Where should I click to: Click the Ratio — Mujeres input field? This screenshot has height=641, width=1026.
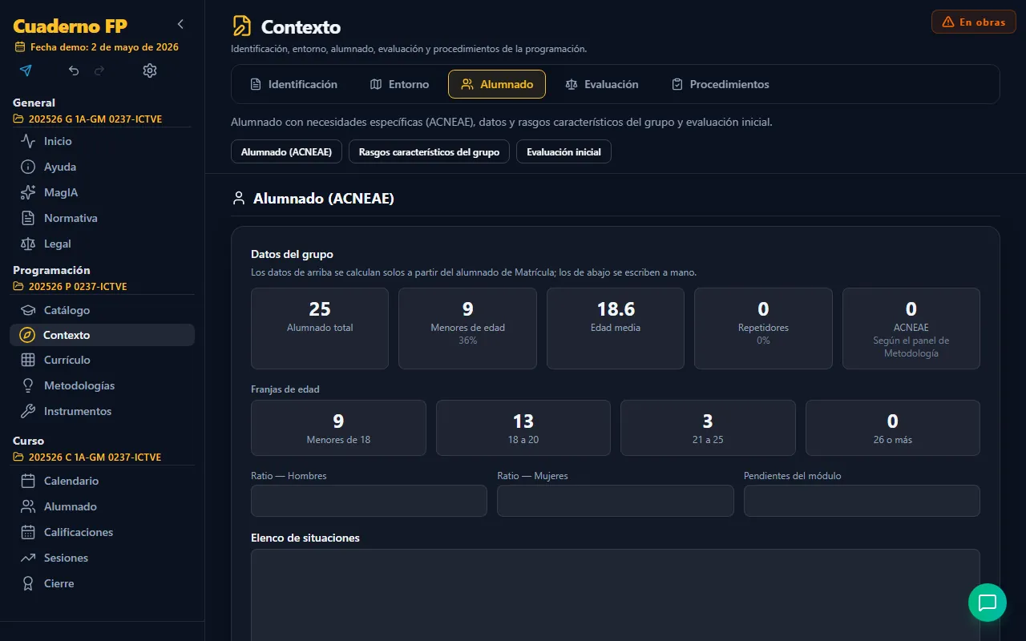click(x=616, y=501)
